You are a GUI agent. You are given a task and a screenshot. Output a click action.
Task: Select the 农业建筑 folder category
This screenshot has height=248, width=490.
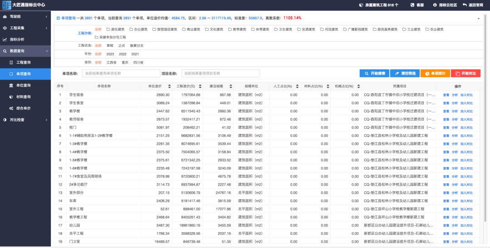pyautogui.click(x=435, y=29)
